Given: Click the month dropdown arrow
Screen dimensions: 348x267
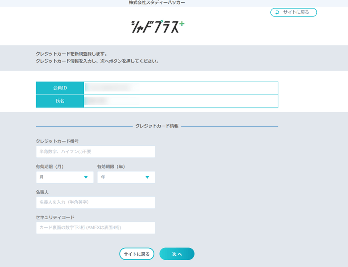Looking at the screenshot, I should (86, 177).
